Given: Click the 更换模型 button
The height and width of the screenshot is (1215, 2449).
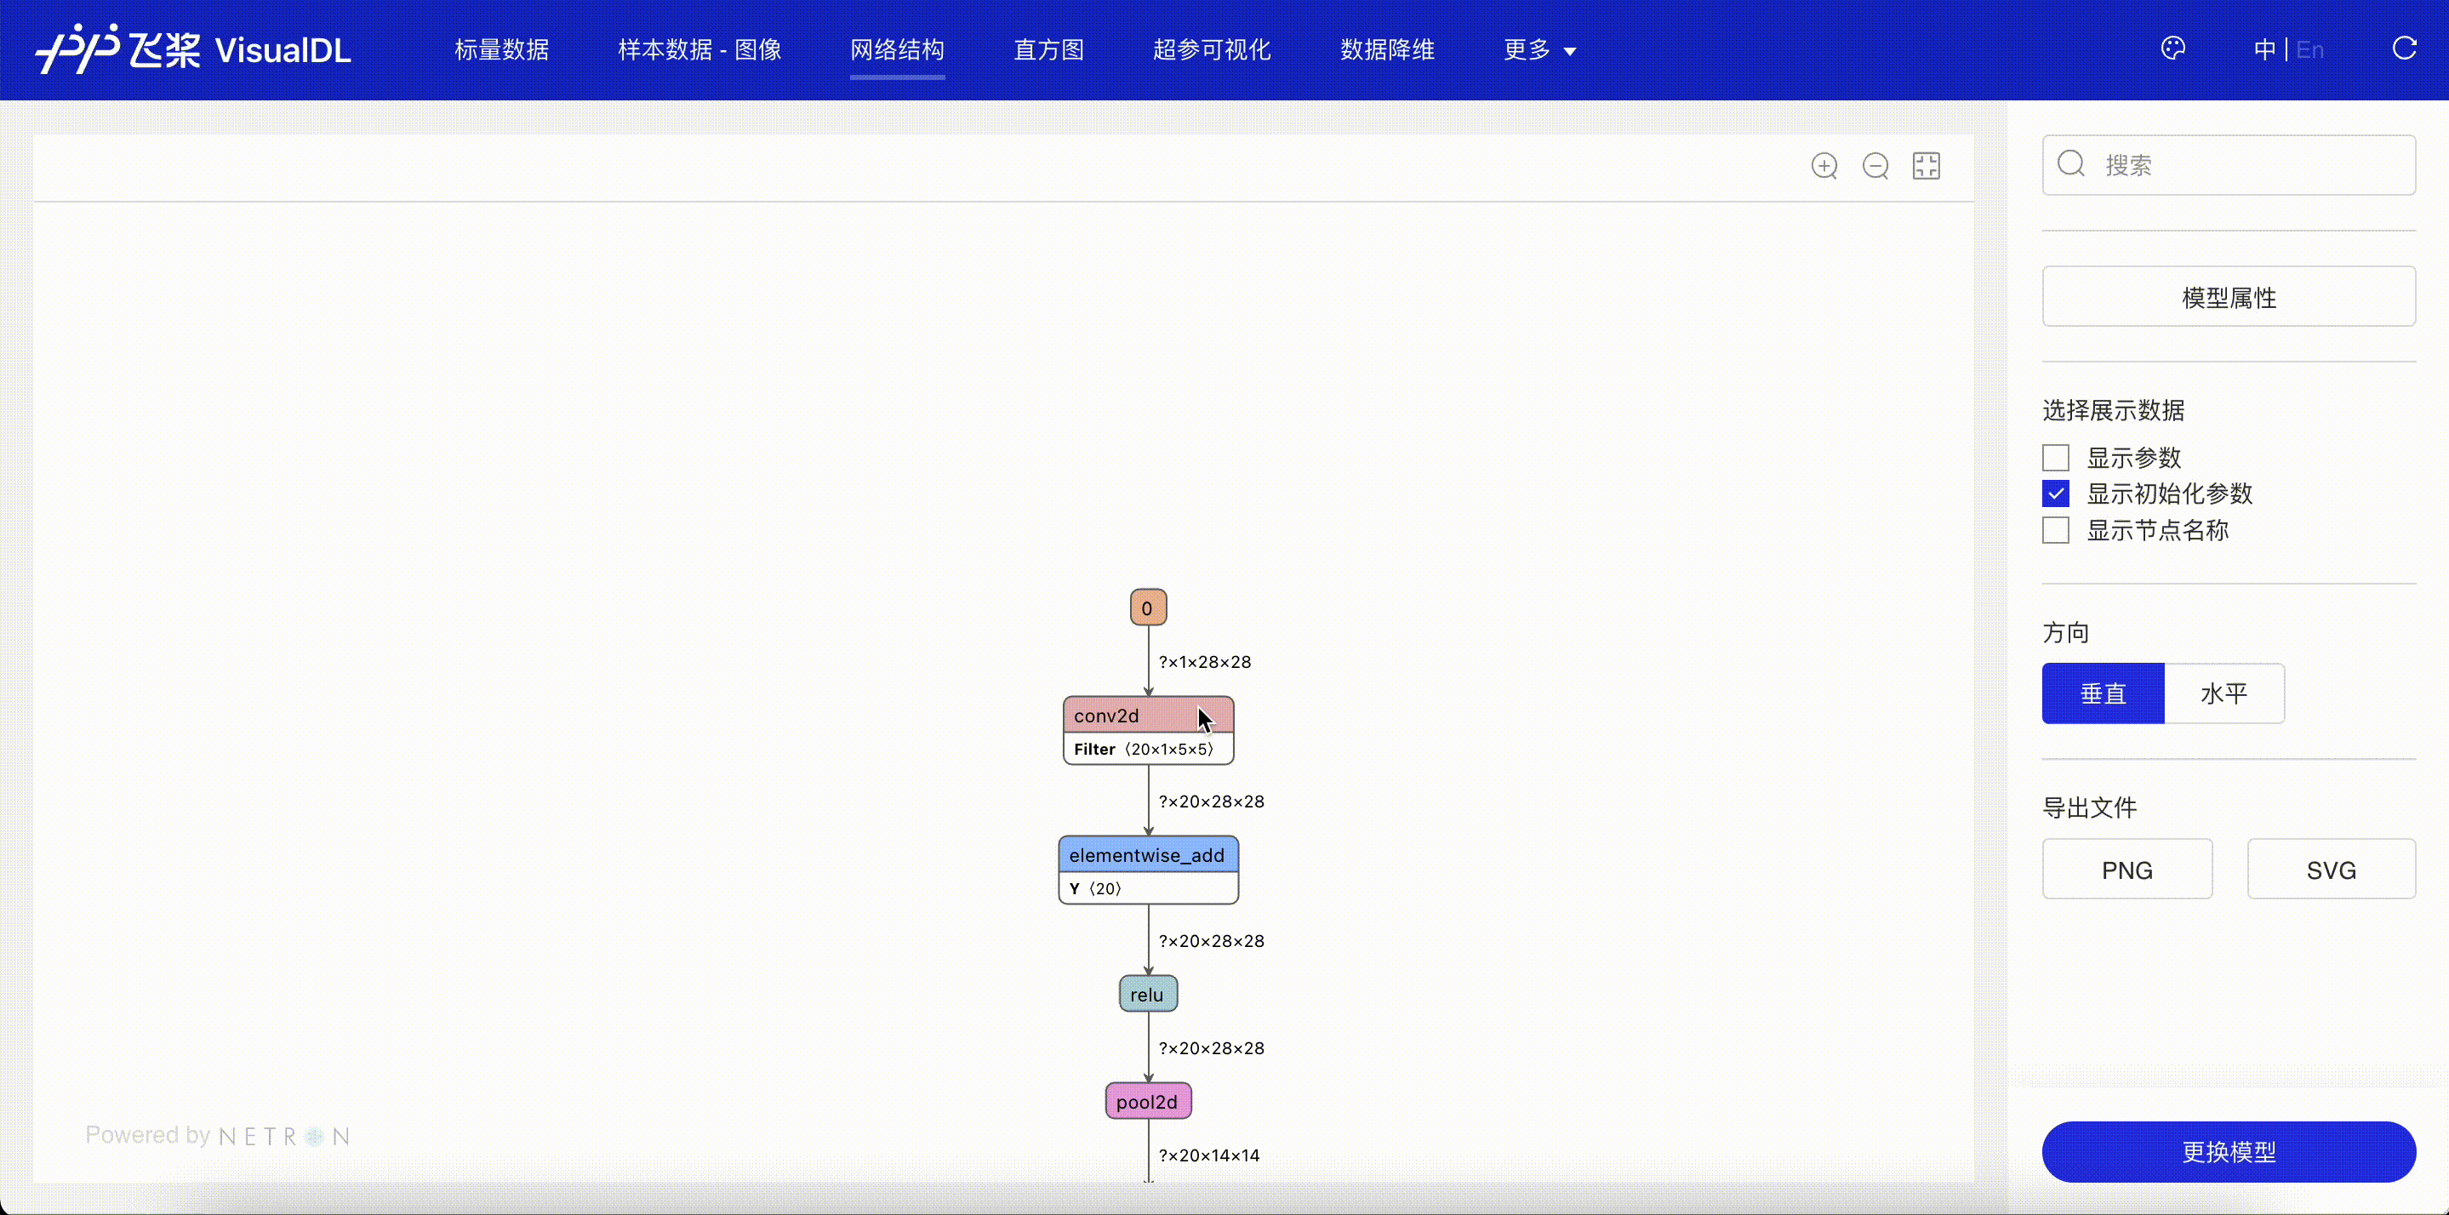Looking at the screenshot, I should [x=2228, y=1151].
